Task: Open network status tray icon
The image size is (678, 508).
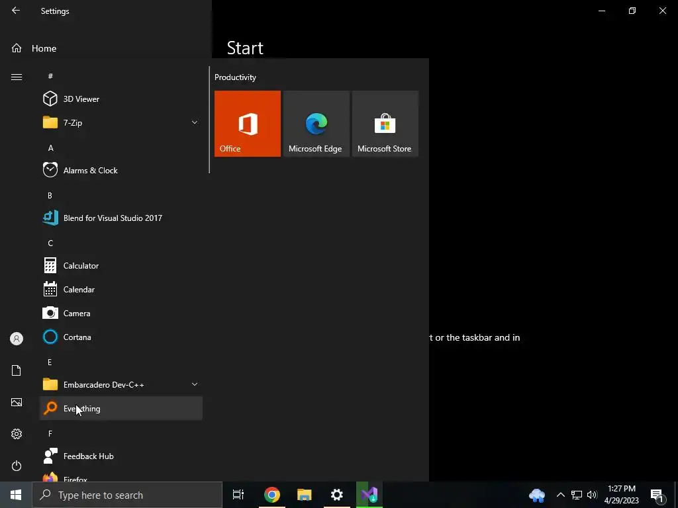Action: pos(577,495)
